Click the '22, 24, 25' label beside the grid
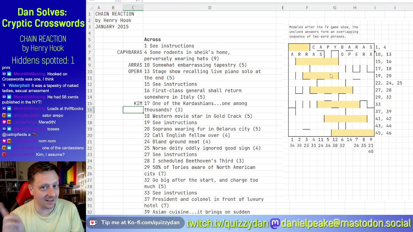 (x=388, y=83)
